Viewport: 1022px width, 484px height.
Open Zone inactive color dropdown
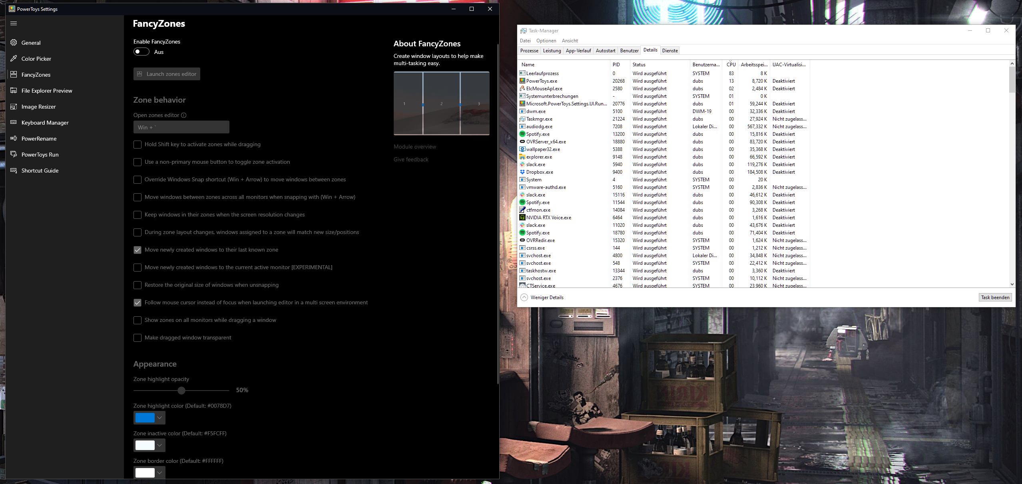(159, 445)
